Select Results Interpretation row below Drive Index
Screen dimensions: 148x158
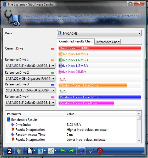pos(71,130)
